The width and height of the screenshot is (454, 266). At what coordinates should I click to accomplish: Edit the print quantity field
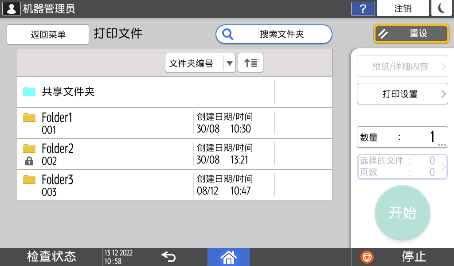coord(402,137)
